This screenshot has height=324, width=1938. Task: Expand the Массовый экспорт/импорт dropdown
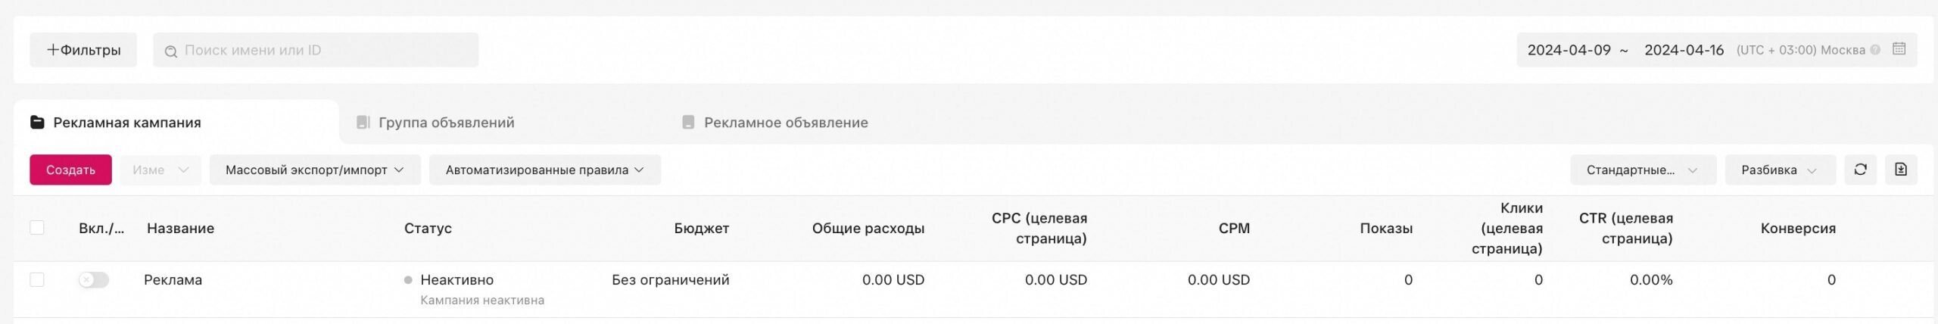coord(315,170)
